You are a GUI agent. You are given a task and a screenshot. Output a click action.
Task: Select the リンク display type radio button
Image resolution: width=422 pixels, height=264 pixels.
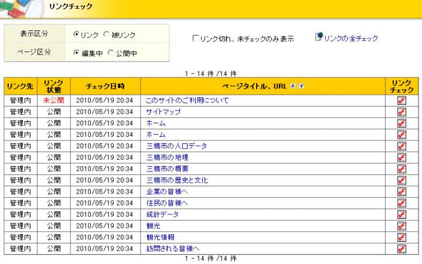tap(76, 36)
